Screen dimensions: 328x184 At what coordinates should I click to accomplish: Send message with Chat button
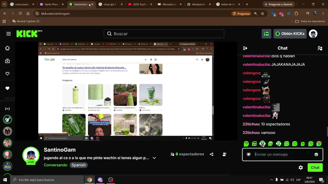coord(315,168)
